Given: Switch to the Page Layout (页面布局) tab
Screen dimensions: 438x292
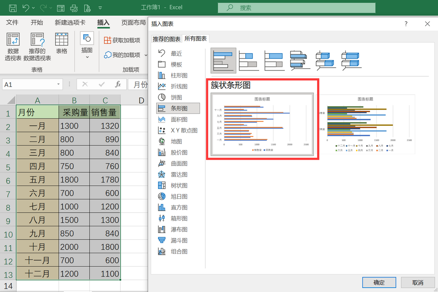Looking at the screenshot, I should pos(134,23).
